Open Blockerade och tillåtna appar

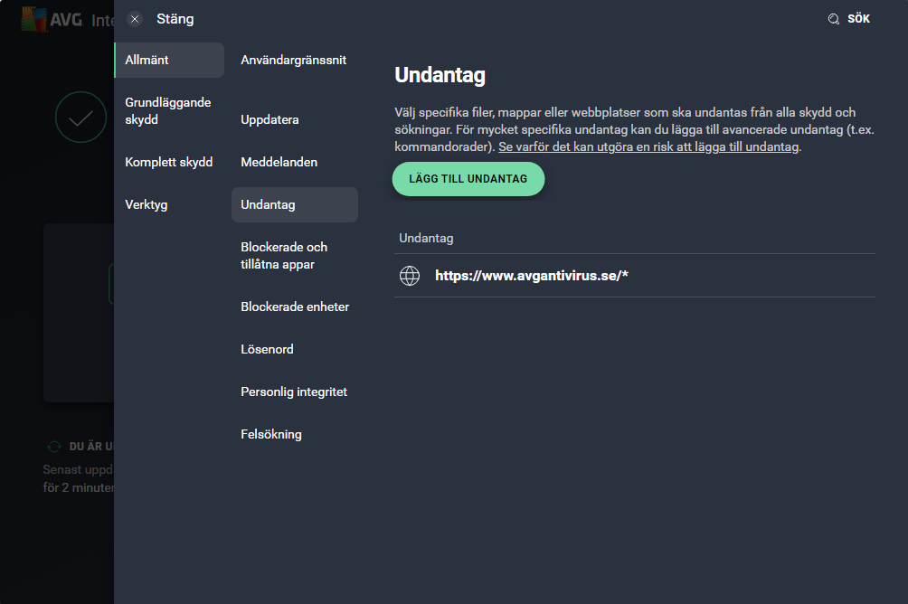(284, 256)
